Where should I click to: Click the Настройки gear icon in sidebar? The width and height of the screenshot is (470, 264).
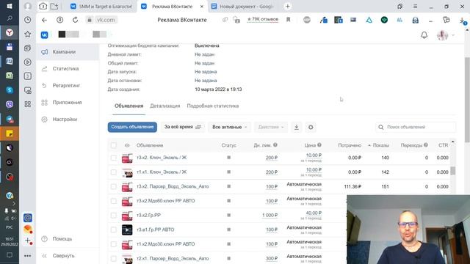[x=44, y=120]
